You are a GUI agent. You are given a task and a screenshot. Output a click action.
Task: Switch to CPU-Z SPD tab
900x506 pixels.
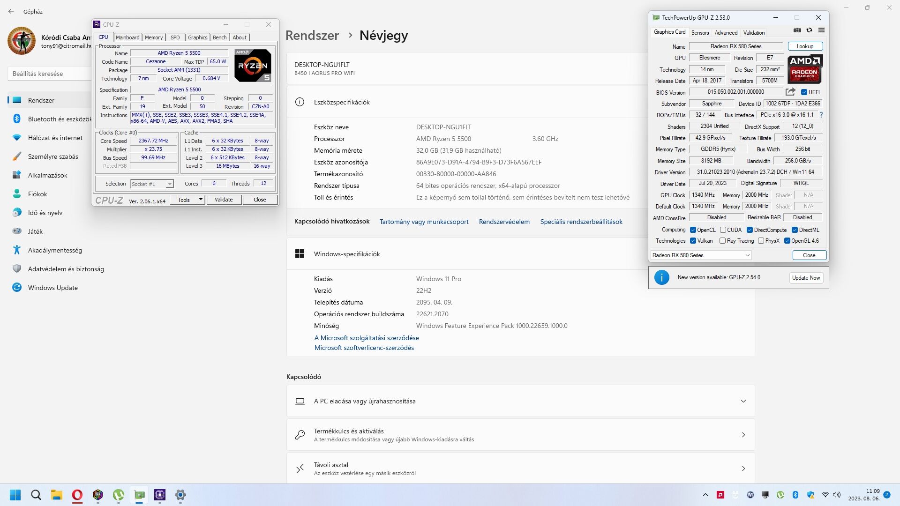tap(175, 37)
